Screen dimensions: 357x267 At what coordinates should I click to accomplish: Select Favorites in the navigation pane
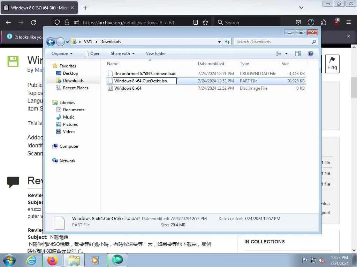click(x=68, y=66)
